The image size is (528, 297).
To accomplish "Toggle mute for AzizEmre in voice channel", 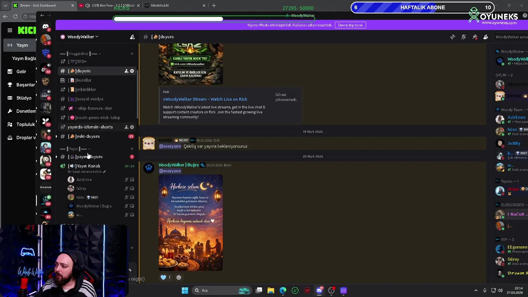I will click(x=126, y=180).
